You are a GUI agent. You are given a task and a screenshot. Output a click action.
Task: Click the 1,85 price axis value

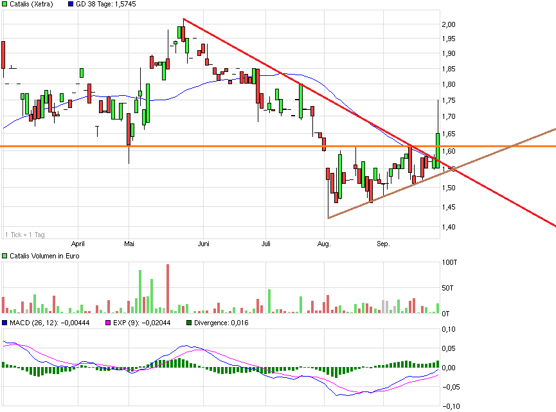tap(449, 69)
